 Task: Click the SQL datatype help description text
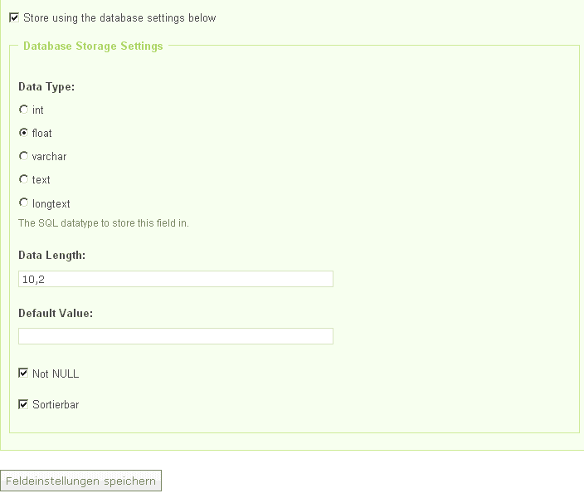[103, 223]
